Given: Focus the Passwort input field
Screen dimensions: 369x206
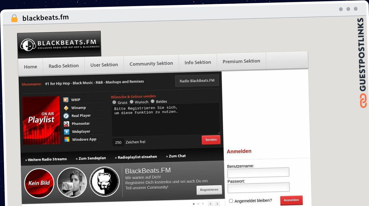Looking at the screenshot, I should (x=259, y=187).
